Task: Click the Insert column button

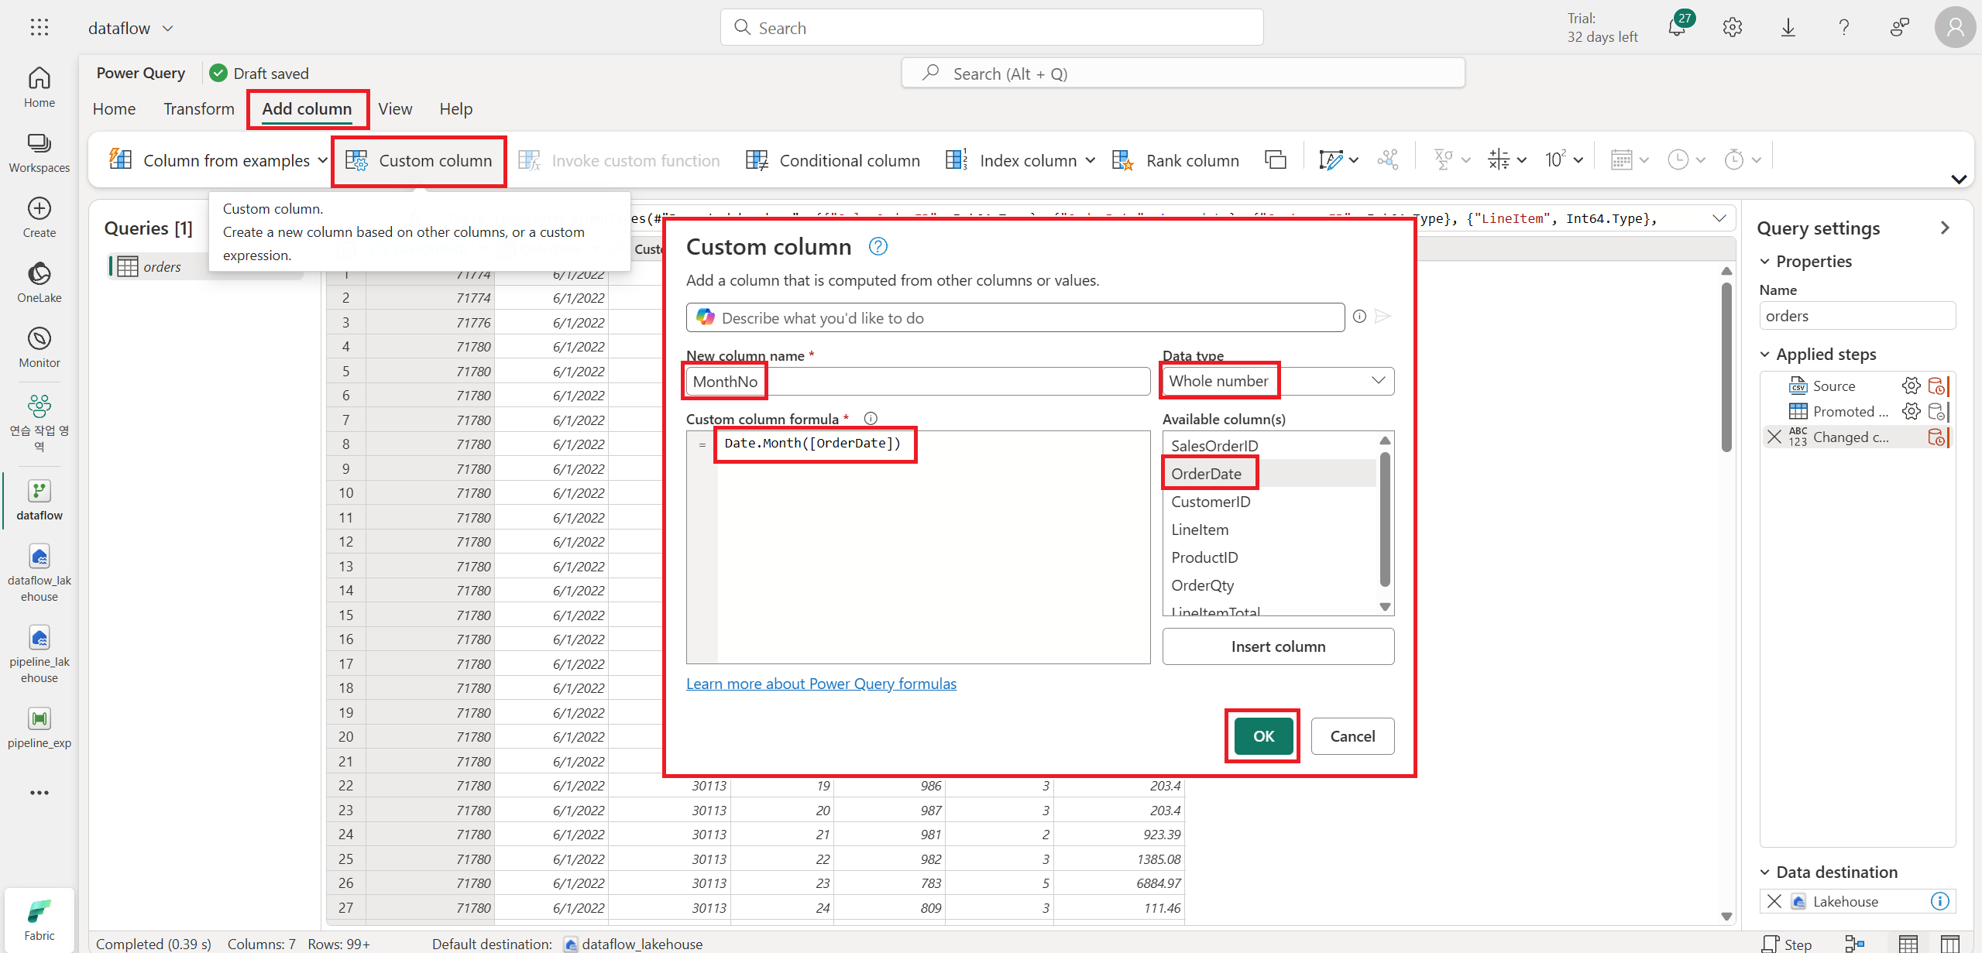Action: click(1278, 646)
